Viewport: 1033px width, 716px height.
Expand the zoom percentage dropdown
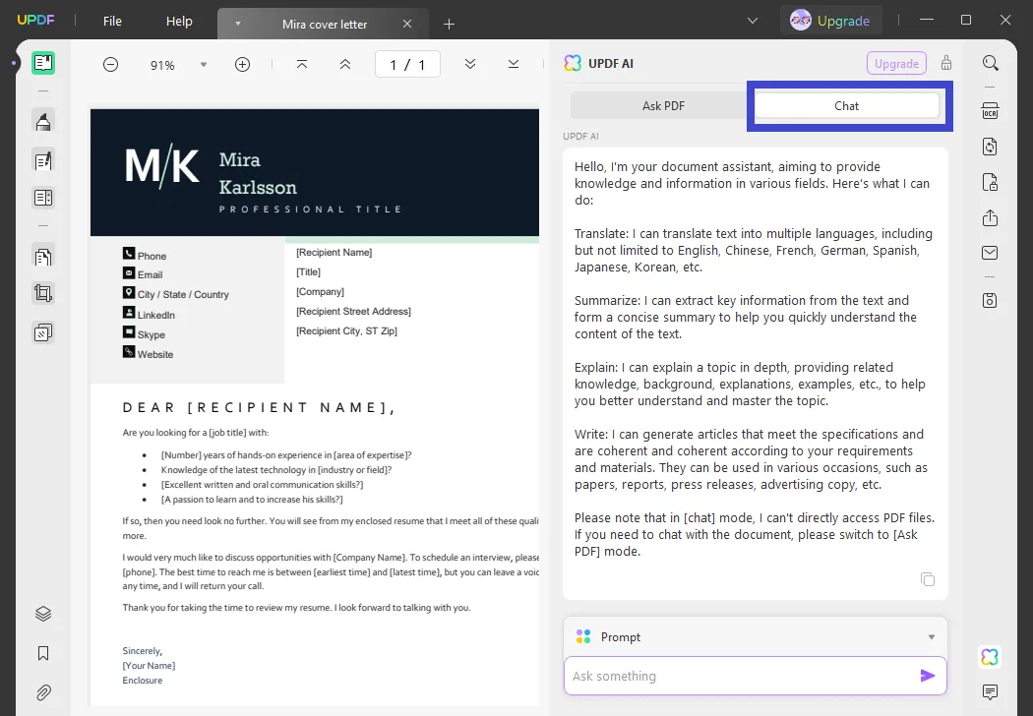click(x=204, y=64)
